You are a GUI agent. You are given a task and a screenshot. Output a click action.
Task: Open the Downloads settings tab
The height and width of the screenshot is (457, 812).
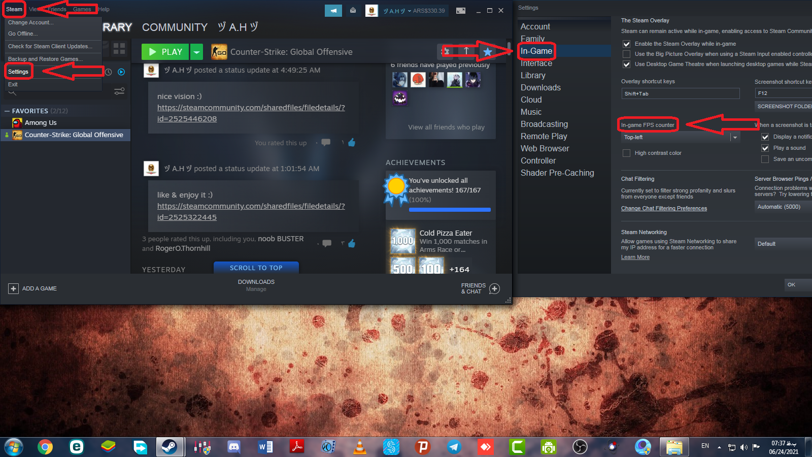(540, 87)
